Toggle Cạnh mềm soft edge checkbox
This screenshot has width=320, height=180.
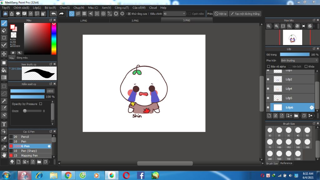tap(190, 14)
